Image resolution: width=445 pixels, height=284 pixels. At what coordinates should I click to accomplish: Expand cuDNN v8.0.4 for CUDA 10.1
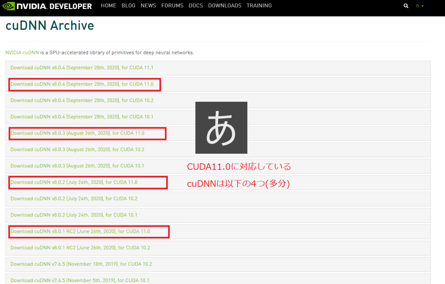click(x=218, y=117)
